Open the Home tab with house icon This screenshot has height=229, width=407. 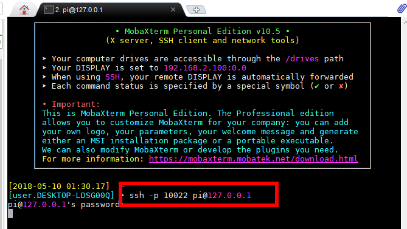[24, 10]
